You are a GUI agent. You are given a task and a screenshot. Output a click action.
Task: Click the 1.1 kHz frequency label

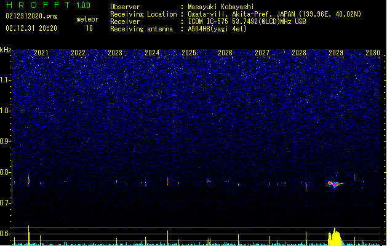pyautogui.click(x=6, y=80)
